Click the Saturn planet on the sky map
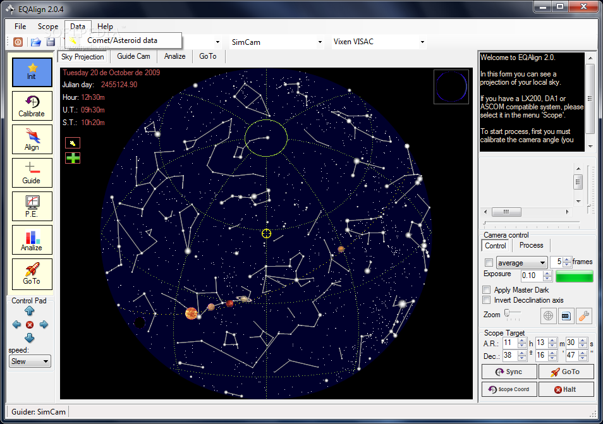The image size is (603, 424). coord(244,299)
